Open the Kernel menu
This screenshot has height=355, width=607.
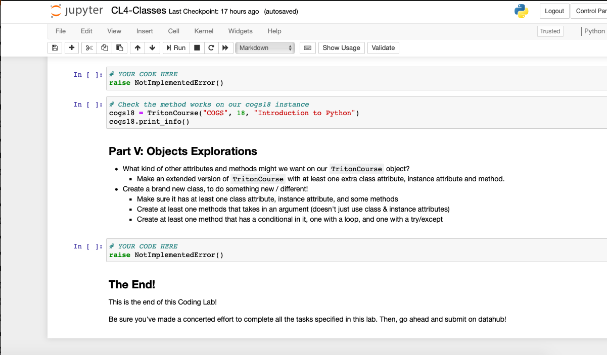click(x=204, y=31)
